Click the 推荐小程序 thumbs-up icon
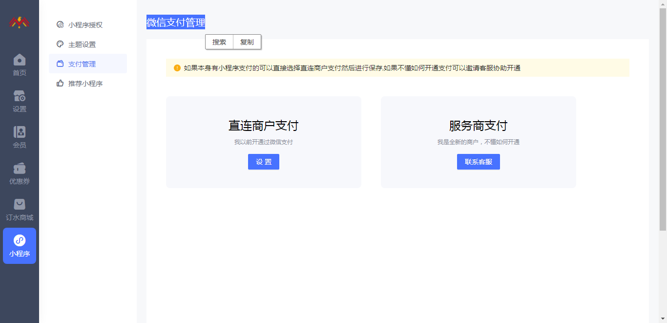Image resolution: width=667 pixels, height=323 pixels. pyautogui.click(x=60, y=84)
